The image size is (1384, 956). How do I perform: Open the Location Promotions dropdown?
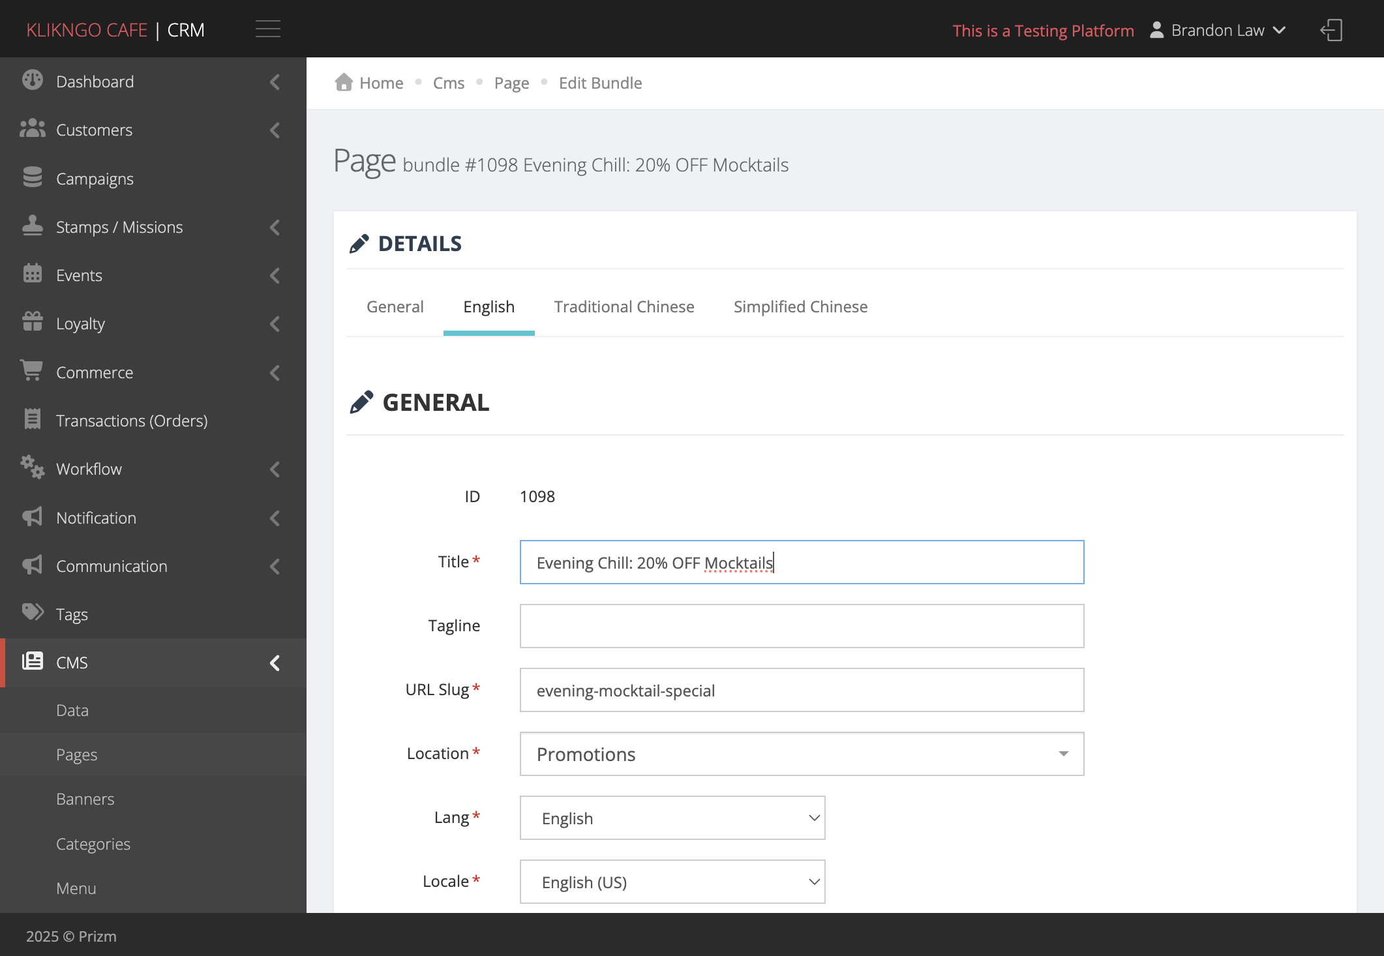point(802,754)
